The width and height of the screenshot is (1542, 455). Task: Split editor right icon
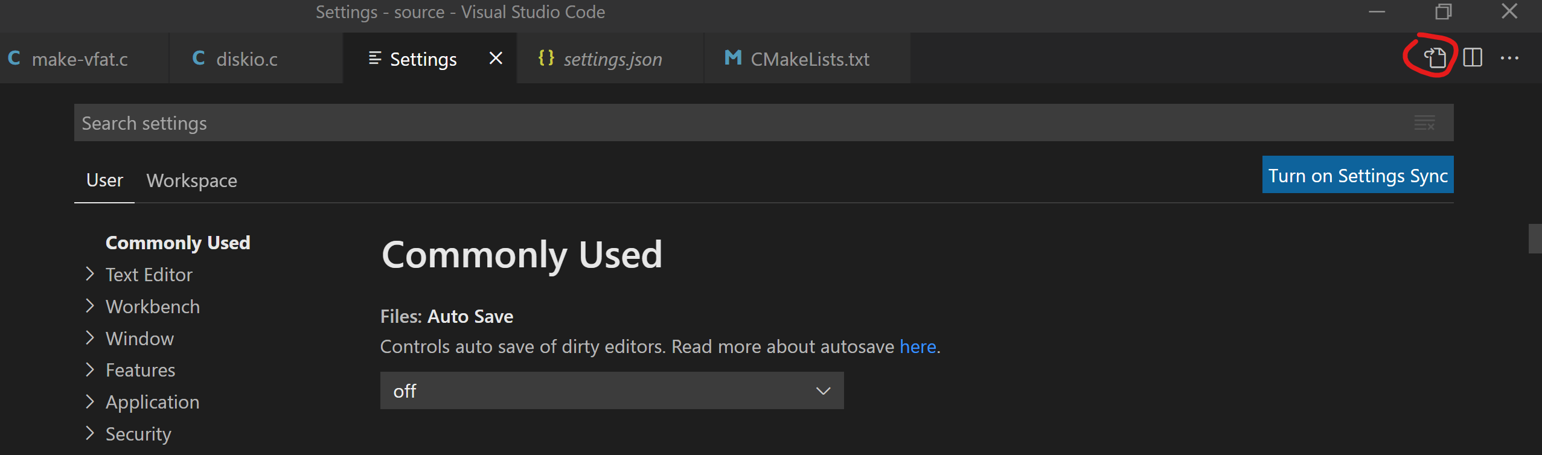tap(1473, 58)
